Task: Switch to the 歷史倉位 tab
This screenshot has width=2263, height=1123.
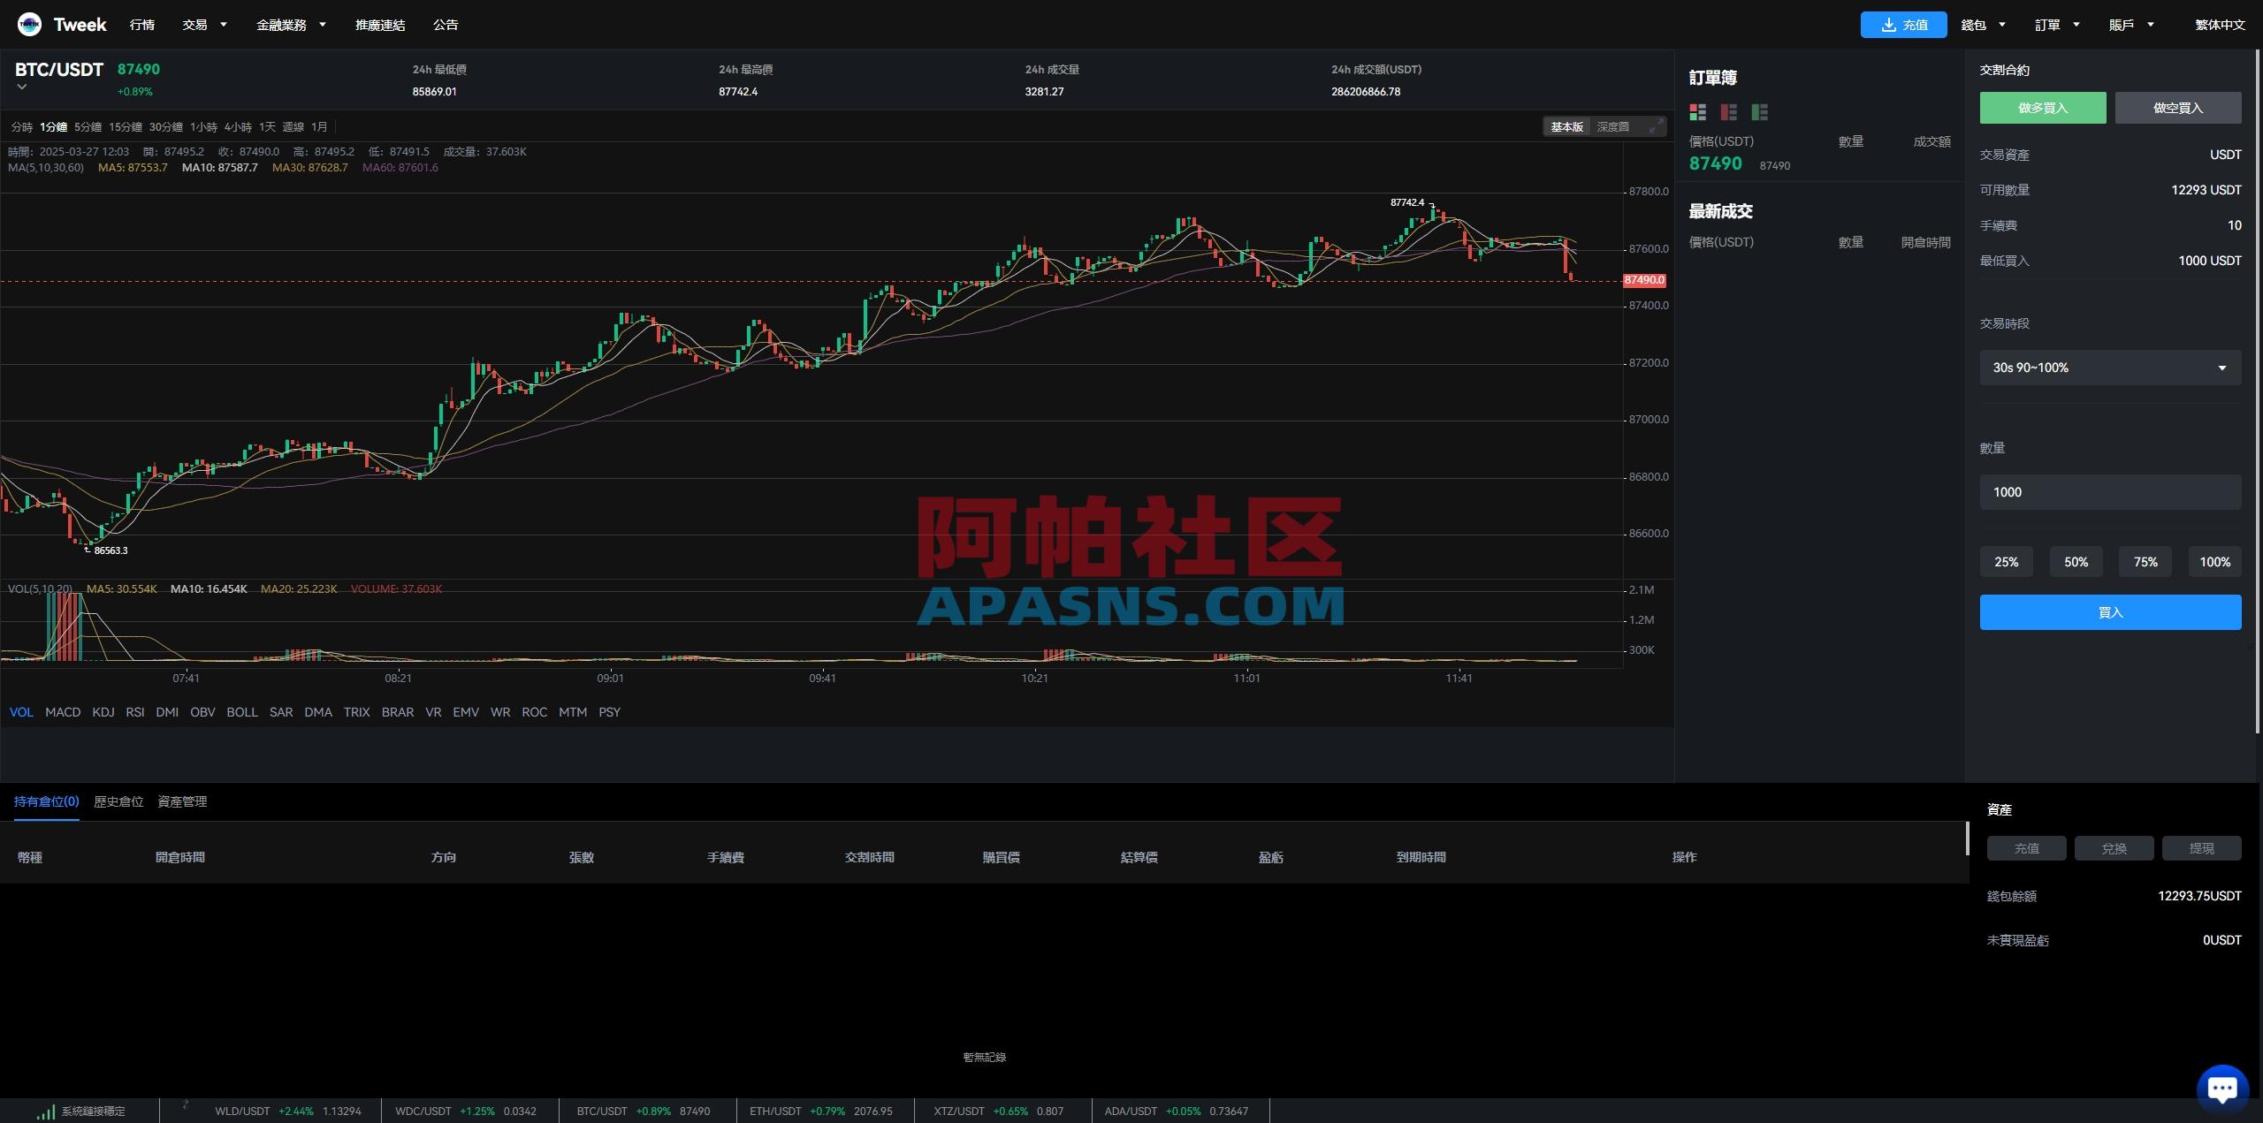Action: pyautogui.click(x=118, y=801)
